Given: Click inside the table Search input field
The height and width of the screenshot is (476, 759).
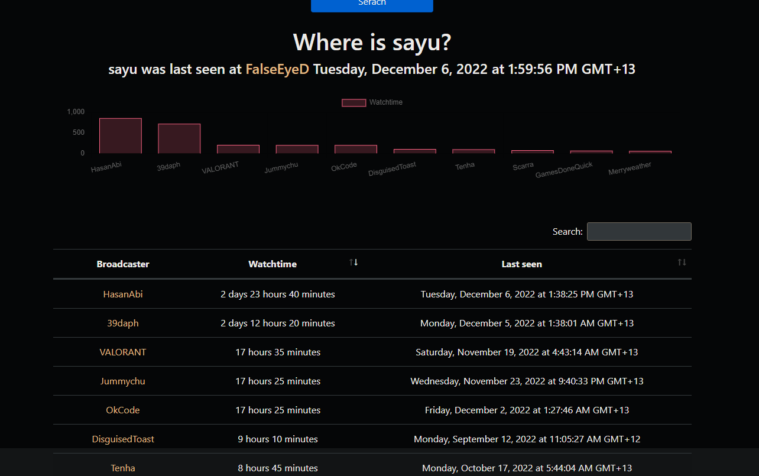Looking at the screenshot, I should (639, 231).
